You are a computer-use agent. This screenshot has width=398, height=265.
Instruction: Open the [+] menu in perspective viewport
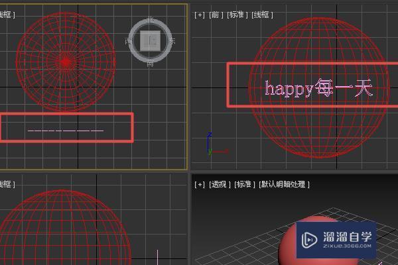pyautogui.click(x=200, y=184)
